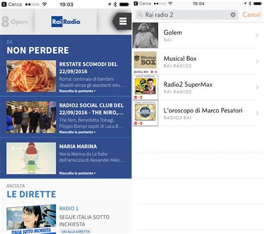The height and width of the screenshot is (234, 264).
Task: Tap 'Riascolta la puntata' under Restate Scomodi
Action: 77,91
